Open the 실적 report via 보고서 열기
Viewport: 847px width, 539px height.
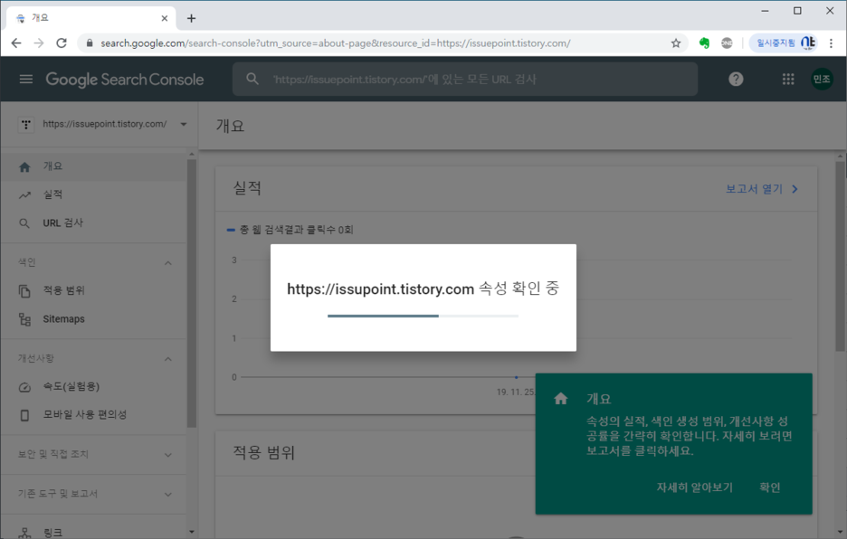762,189
